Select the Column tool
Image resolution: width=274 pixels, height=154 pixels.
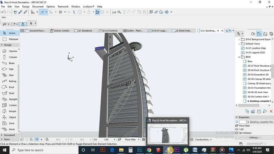coord(10,57)
